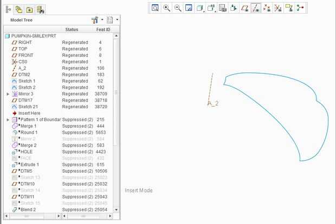Click tree vertical scrollbar down arrow
The image size is (336, 224).
[x=116, y=210]
